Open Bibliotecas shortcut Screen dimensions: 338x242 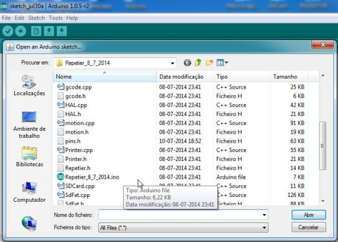pos(30,156)
